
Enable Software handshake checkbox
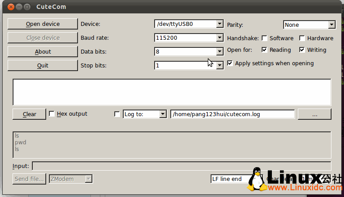pyautogui.click(x=264, y=38)
